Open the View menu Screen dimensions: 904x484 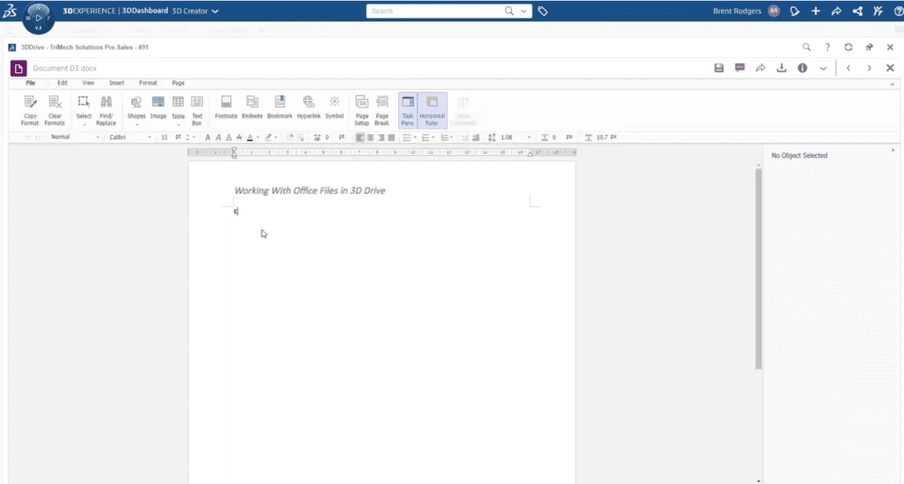pyautogui.click(x=88, y=83)
